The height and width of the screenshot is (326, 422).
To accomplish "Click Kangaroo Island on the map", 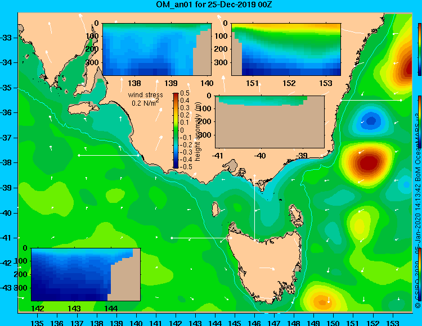I will (x=83, y=108).
